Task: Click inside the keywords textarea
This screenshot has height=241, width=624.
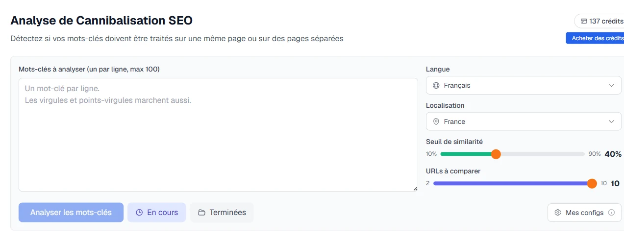Action: click(218, 135)
